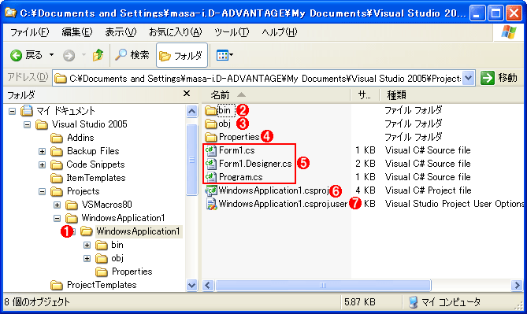Open the 検索 search pane
527x314 pixels.
(x=132, y=55)
